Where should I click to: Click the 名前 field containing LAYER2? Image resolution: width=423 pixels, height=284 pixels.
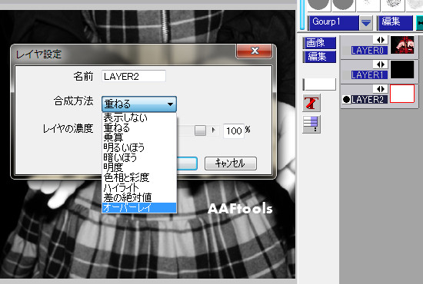(x=134, y=77)
